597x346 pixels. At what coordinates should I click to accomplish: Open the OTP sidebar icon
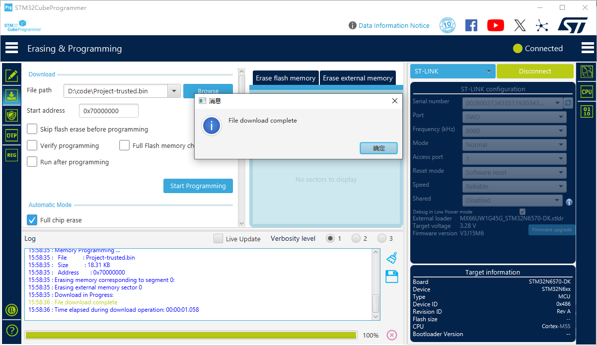pos(11,135)
